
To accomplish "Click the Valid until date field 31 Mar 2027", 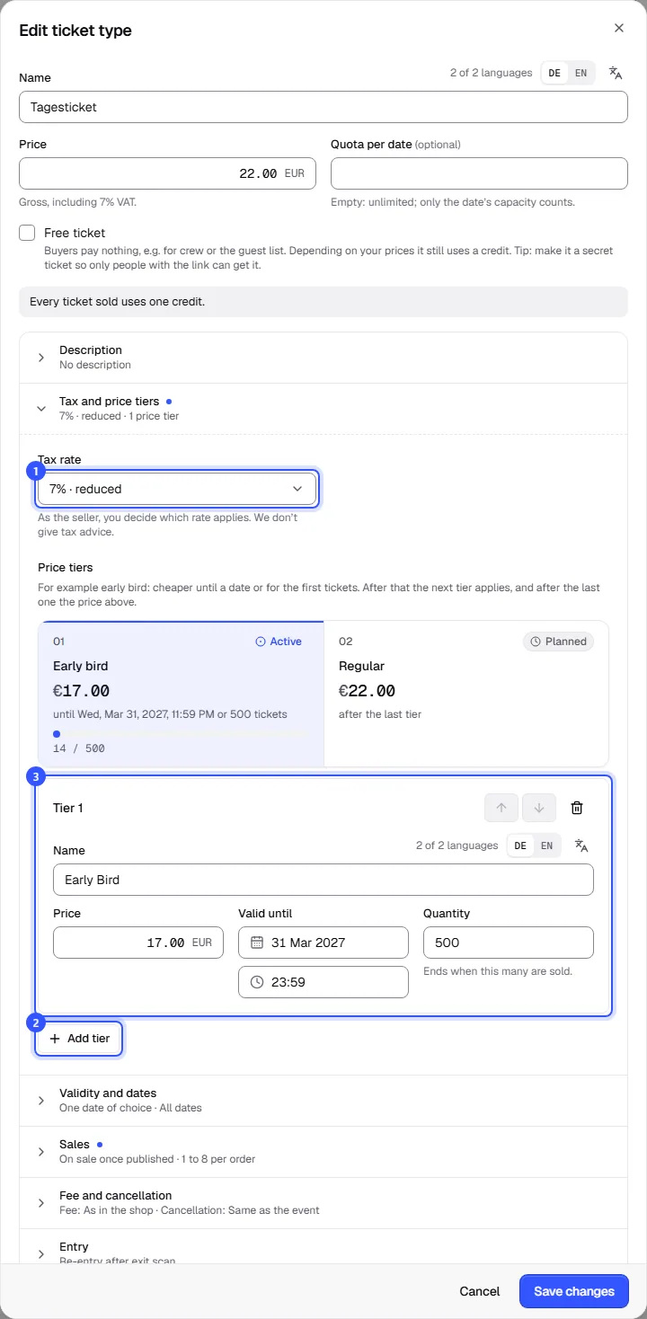I will click(323, 943).
